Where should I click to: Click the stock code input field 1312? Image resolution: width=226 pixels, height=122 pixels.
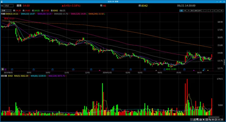[9, 6]
